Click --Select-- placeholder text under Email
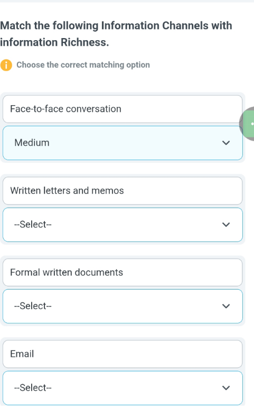 pyautogui.click(x=33, y=387)
